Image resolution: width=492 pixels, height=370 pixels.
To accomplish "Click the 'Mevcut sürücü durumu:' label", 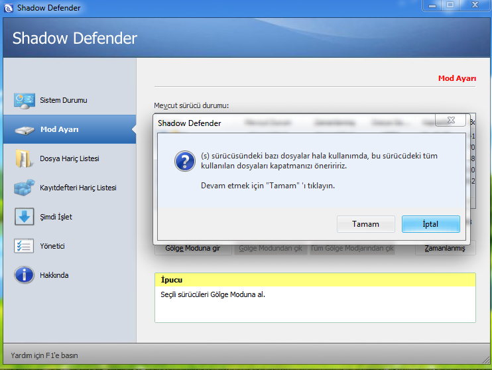I will click(x=192, y=105).
